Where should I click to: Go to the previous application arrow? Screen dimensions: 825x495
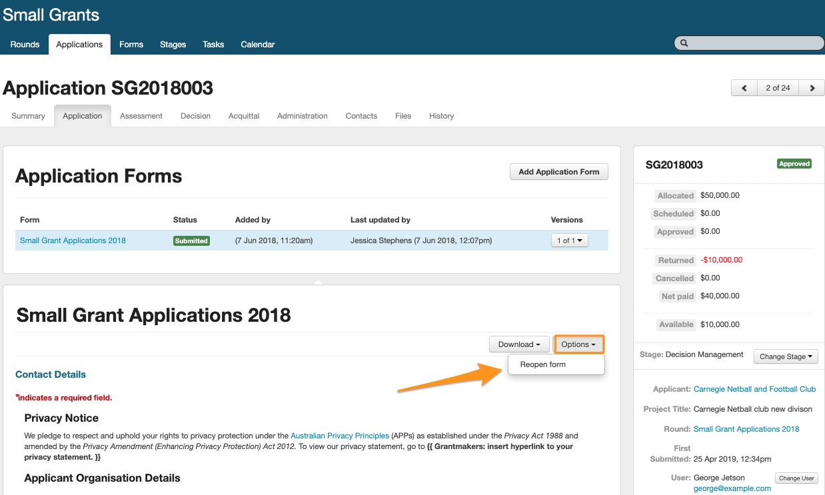pyautogui.click(x=744, y=88)
